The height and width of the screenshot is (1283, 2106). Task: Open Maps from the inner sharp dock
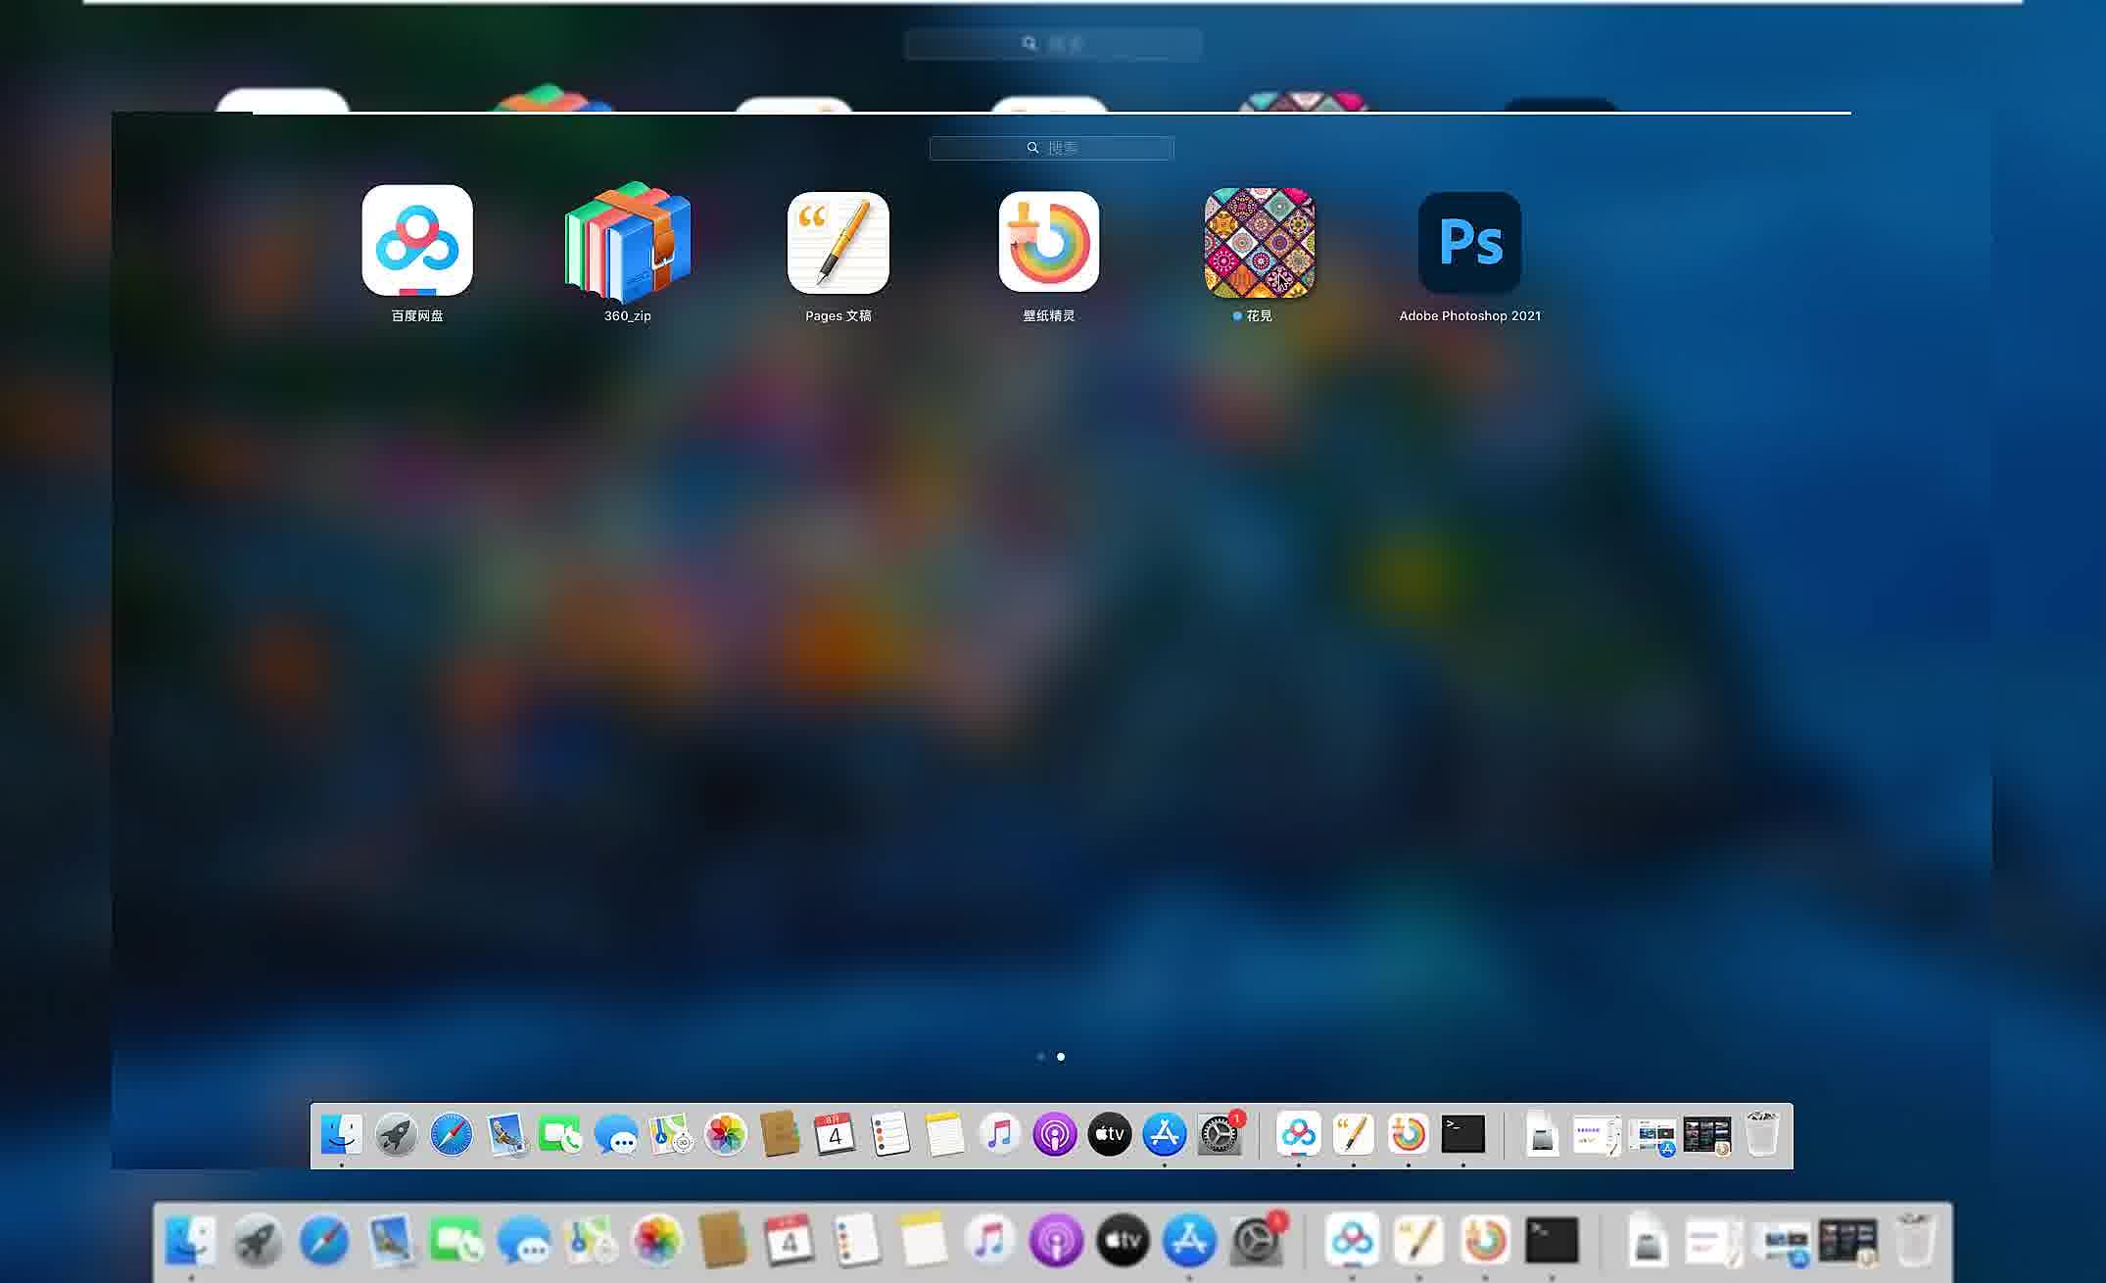(671, 1134)
